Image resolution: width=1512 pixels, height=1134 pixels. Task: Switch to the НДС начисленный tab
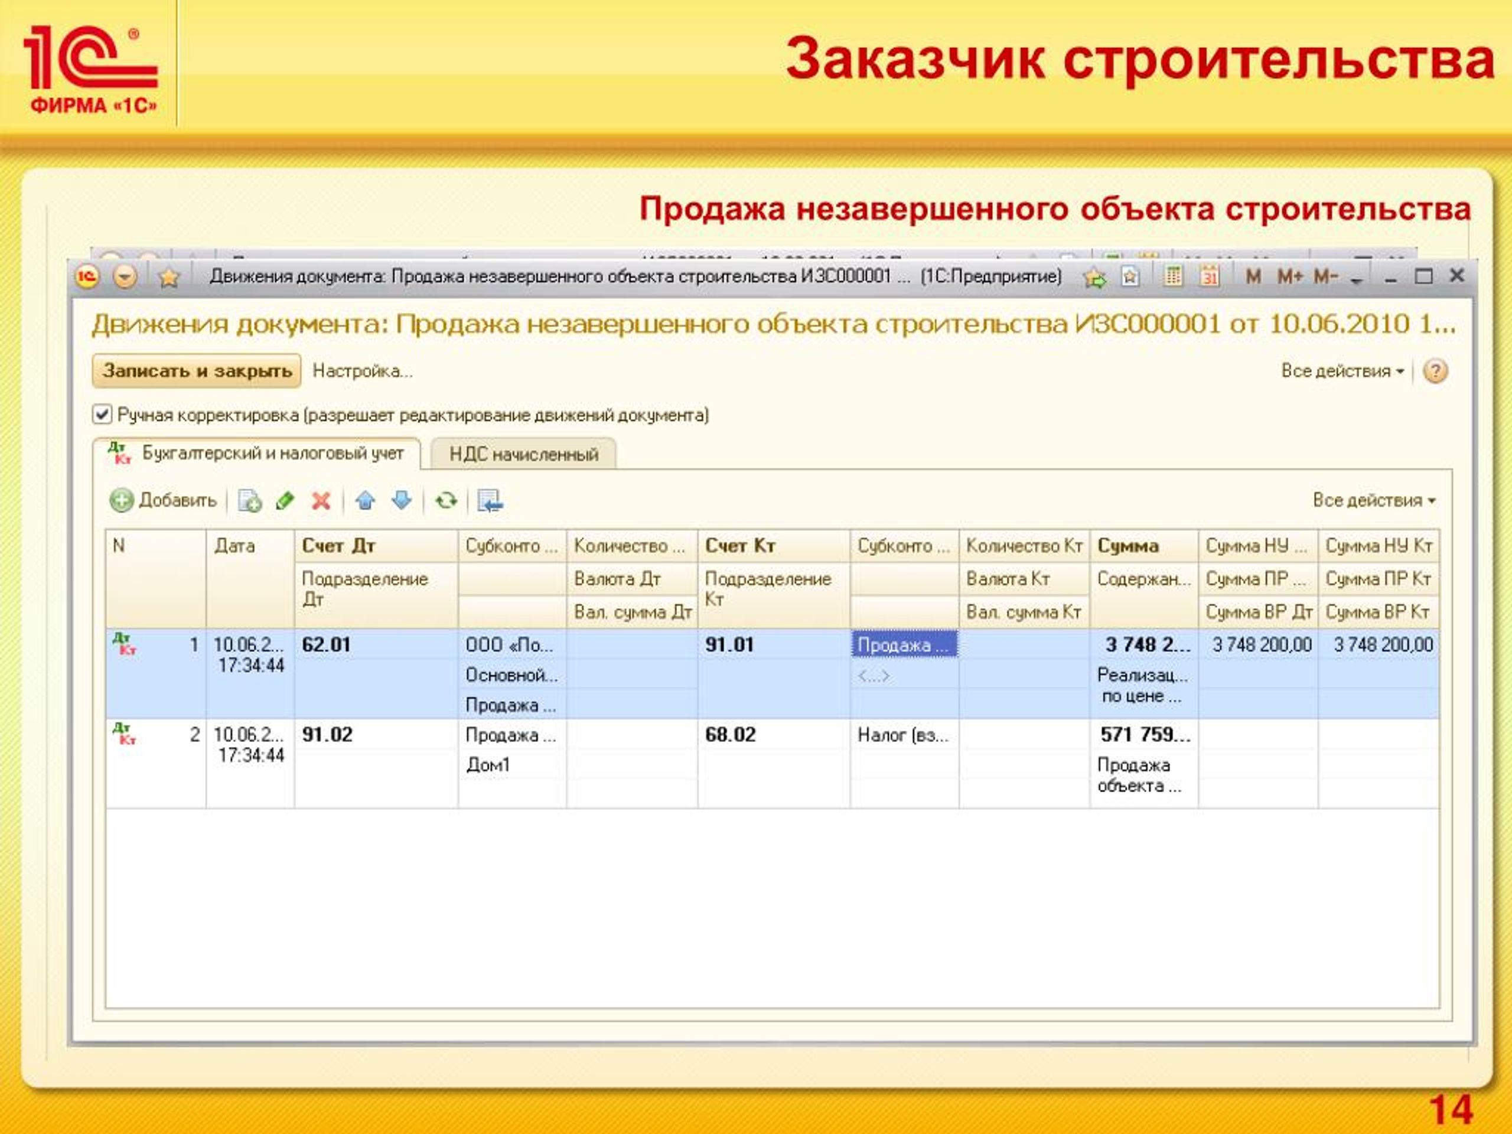coord(524,455)
